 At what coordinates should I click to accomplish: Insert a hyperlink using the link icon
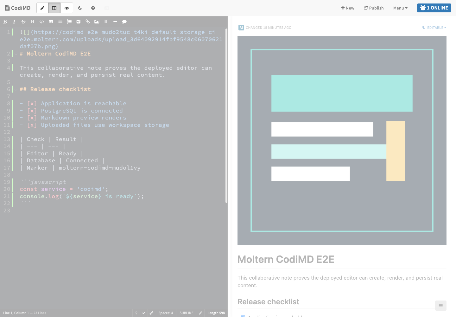tap(87, 22)
